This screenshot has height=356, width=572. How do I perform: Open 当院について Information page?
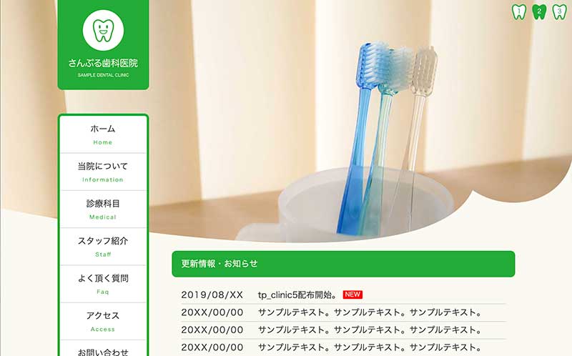tap(103, 172)
